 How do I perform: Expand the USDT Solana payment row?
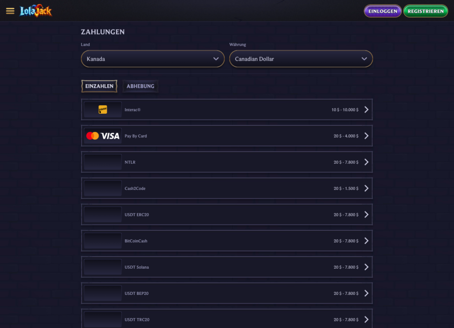pos(227,267)
